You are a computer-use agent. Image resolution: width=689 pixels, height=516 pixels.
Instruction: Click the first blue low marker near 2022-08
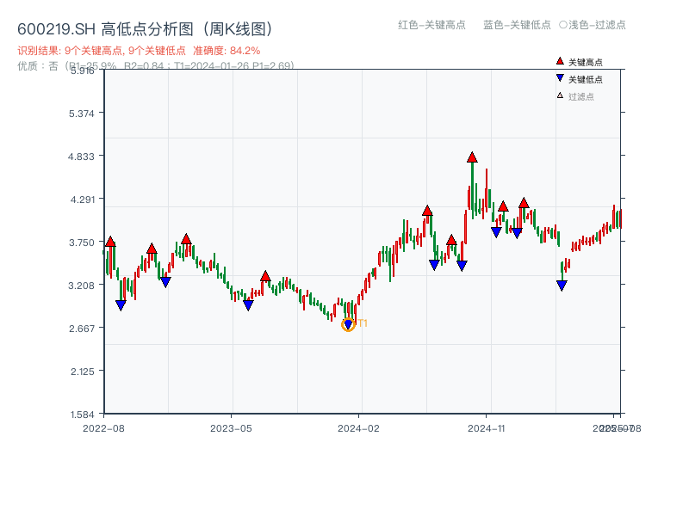[x=121, y=305]
